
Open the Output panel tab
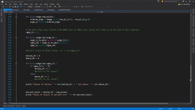24,106
